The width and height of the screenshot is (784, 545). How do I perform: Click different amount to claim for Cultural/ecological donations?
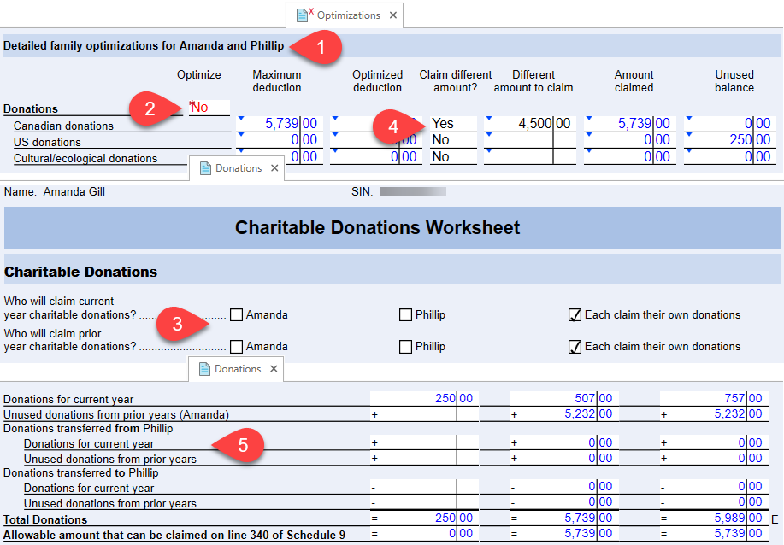529,157
